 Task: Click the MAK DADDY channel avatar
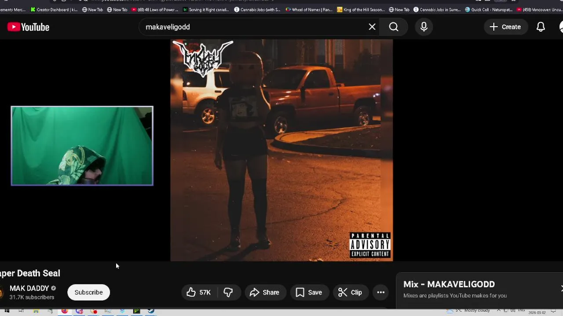tap(2, 293)
